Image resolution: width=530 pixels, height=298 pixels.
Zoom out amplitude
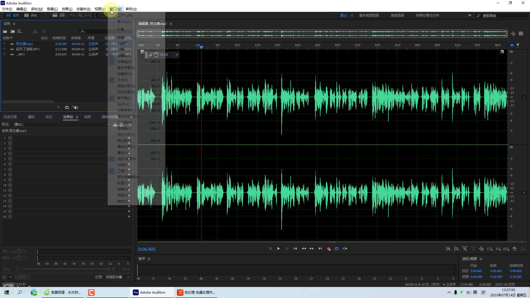457,249
